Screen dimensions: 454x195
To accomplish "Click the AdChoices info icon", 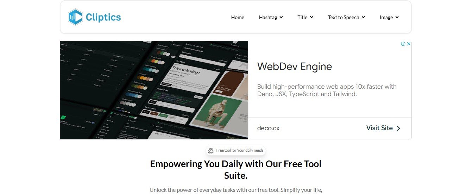I will click(x=403, y=44).
